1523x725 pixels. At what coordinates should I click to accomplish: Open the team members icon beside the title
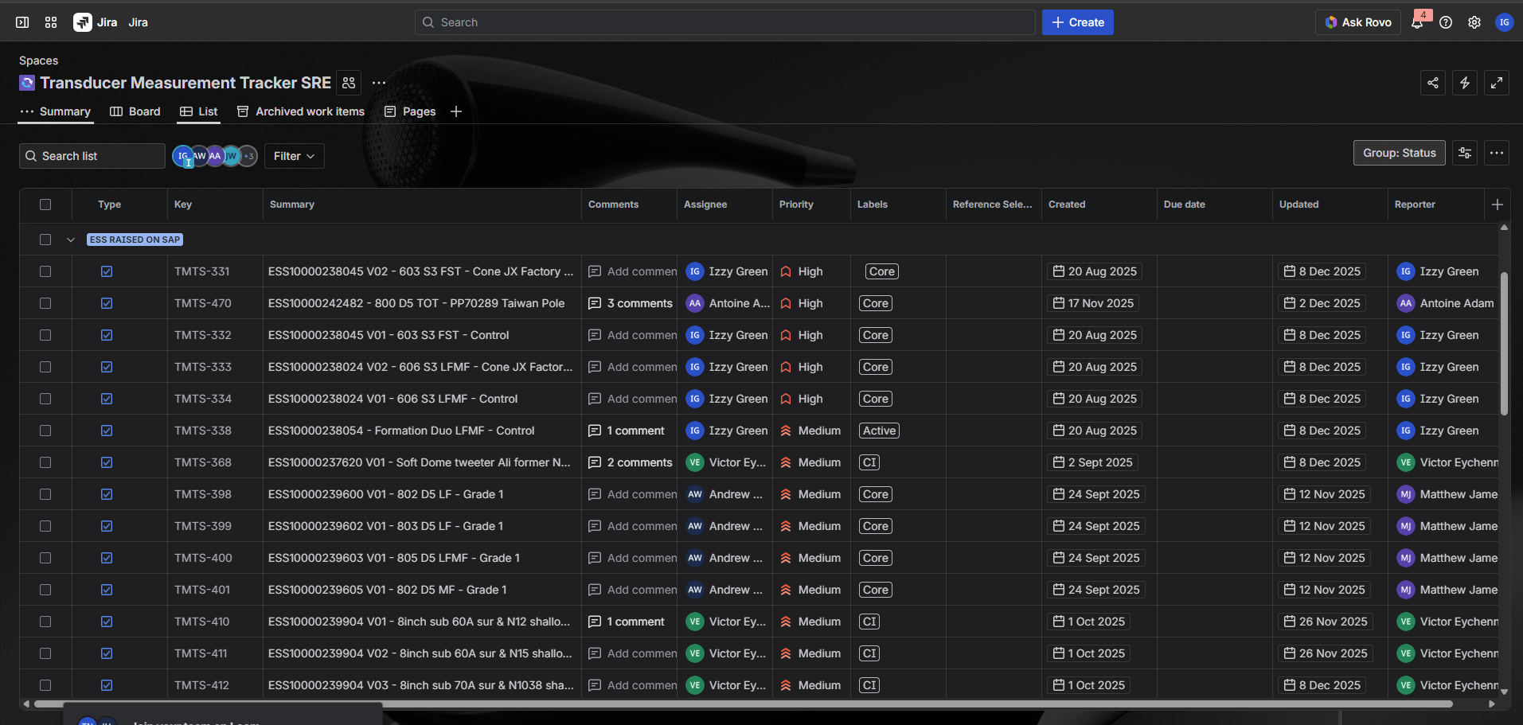point(349,83)
